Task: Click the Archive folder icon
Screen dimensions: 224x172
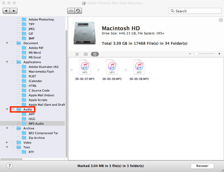Action: coord(19,128)
